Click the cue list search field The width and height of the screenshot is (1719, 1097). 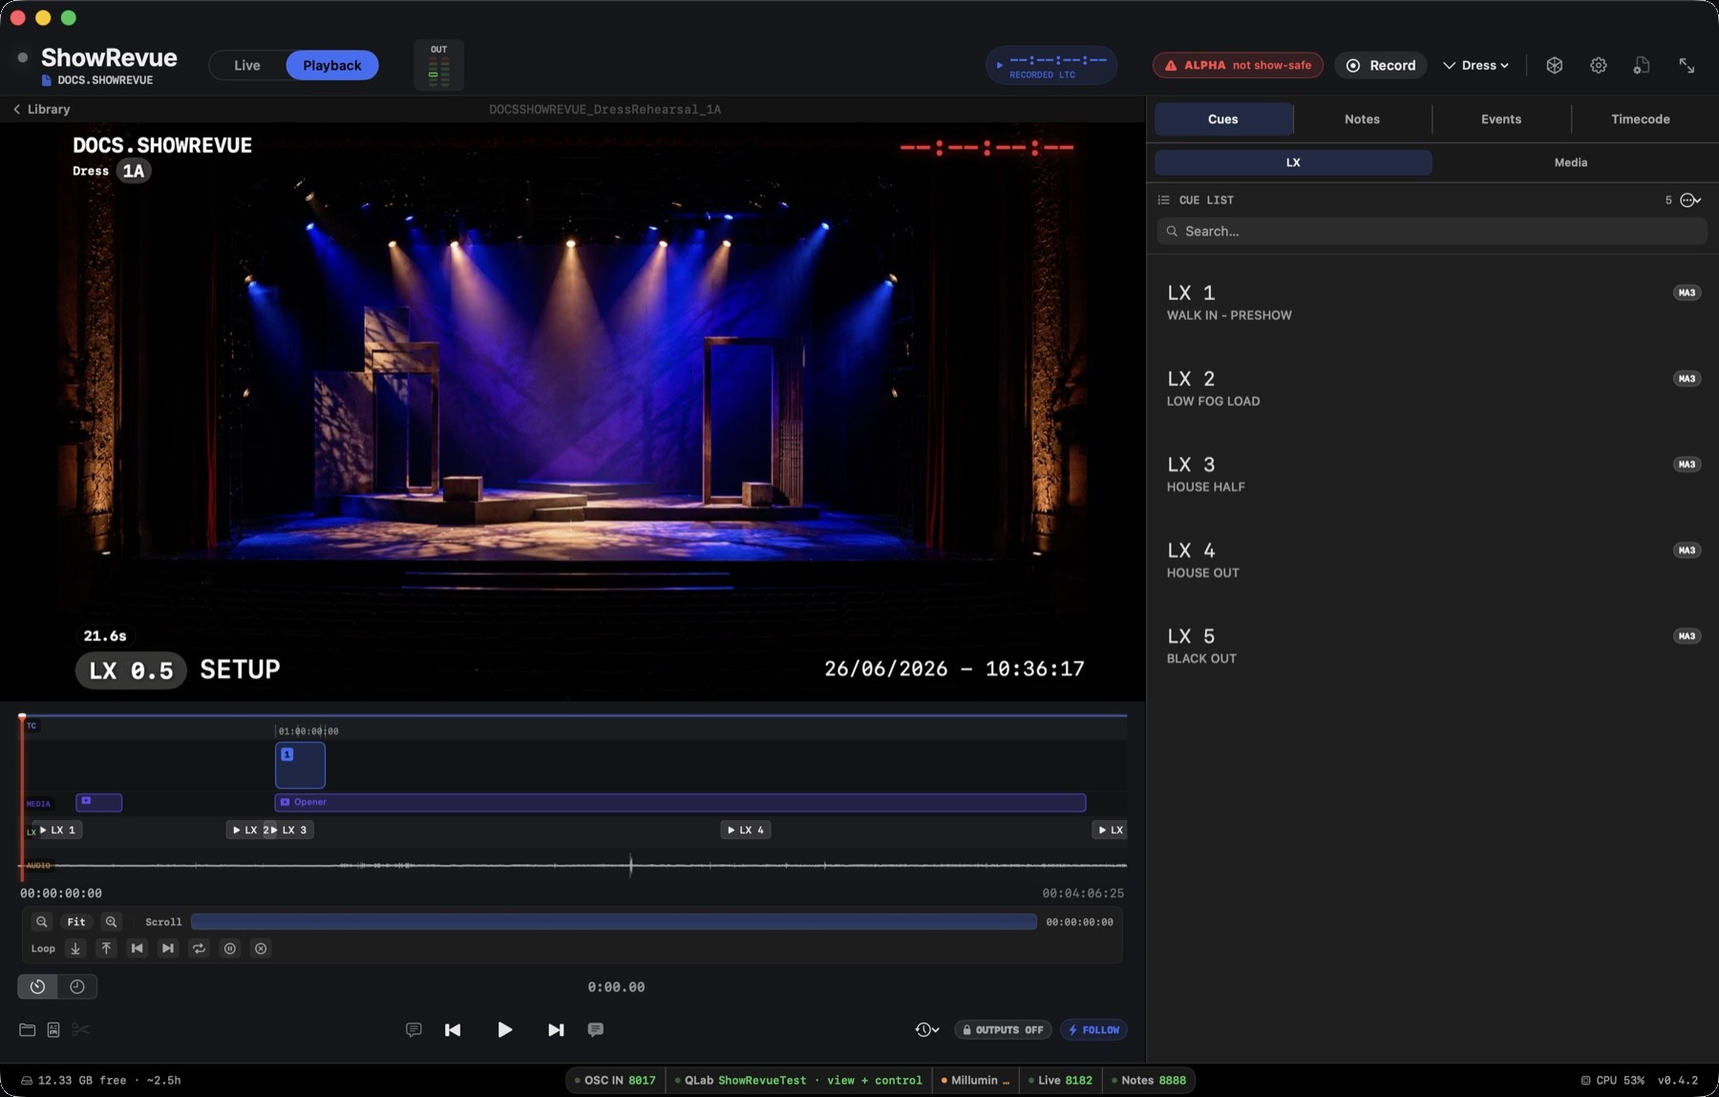click(1432, 231)
